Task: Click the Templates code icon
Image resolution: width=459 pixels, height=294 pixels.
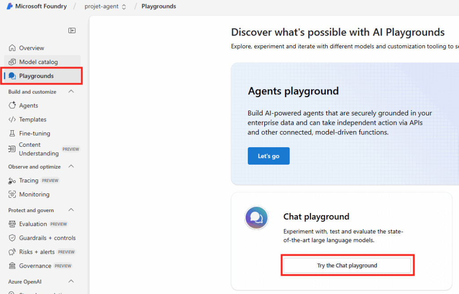Action: [12, 119]
